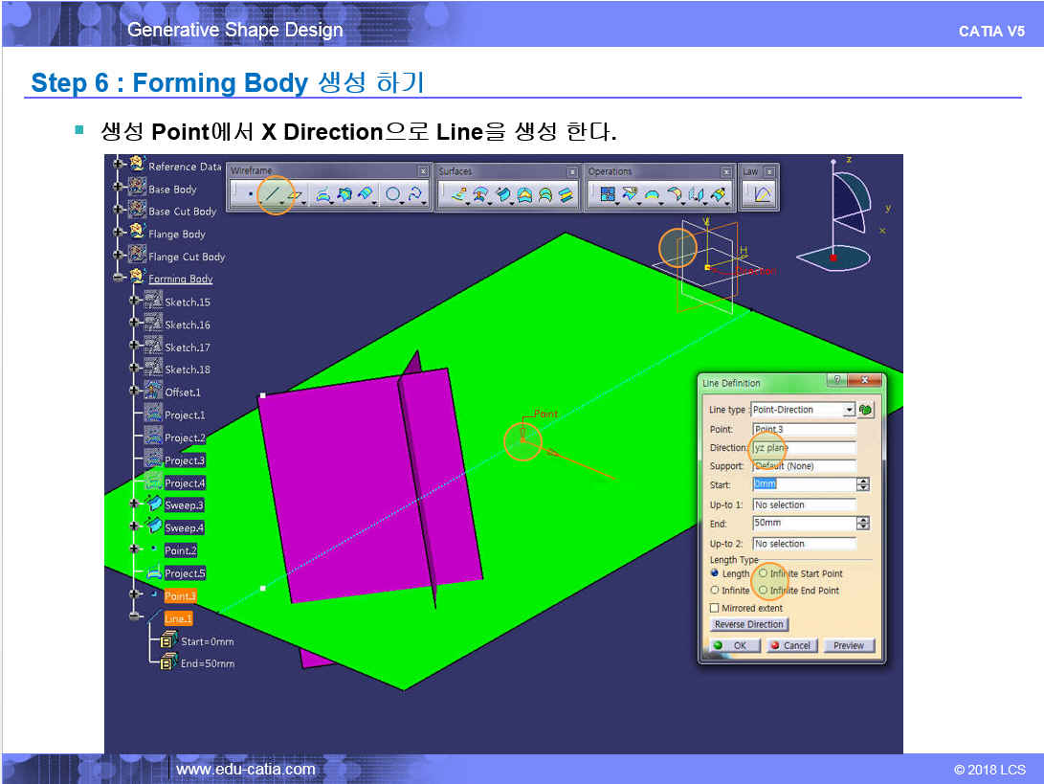The image size is (1044, 784).
Task: Click the Preview button
Action: click(x=848, y=645)
